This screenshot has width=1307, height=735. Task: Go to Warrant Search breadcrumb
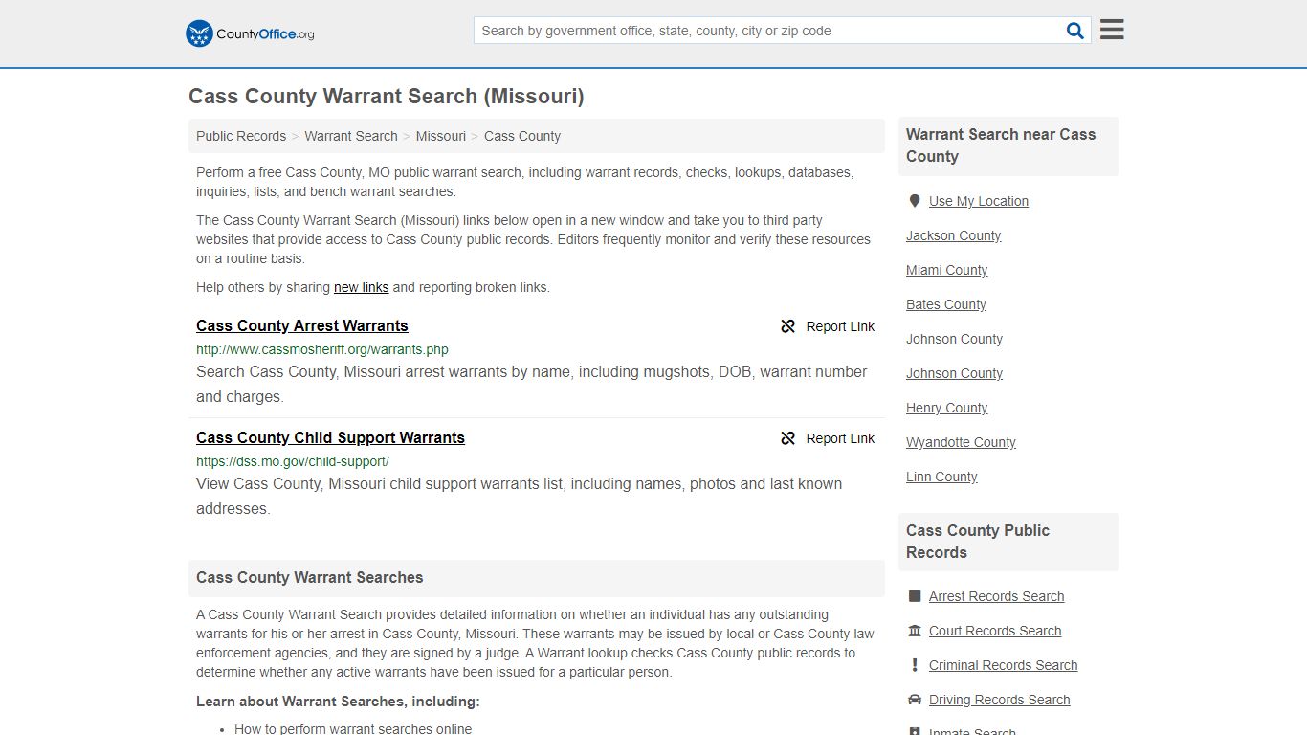[351, 136]
